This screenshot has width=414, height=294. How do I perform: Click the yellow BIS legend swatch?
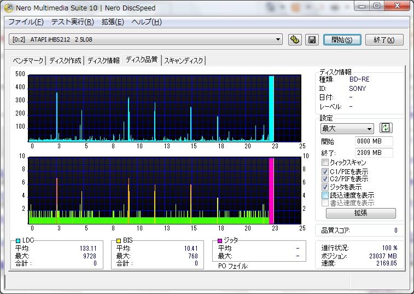point(119,240)
